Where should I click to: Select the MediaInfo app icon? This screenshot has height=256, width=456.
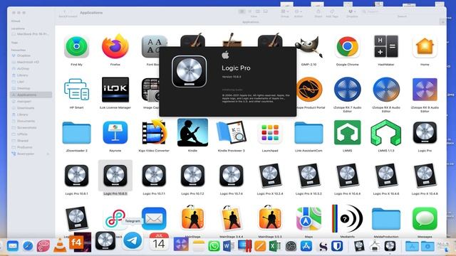coord(347,218)
